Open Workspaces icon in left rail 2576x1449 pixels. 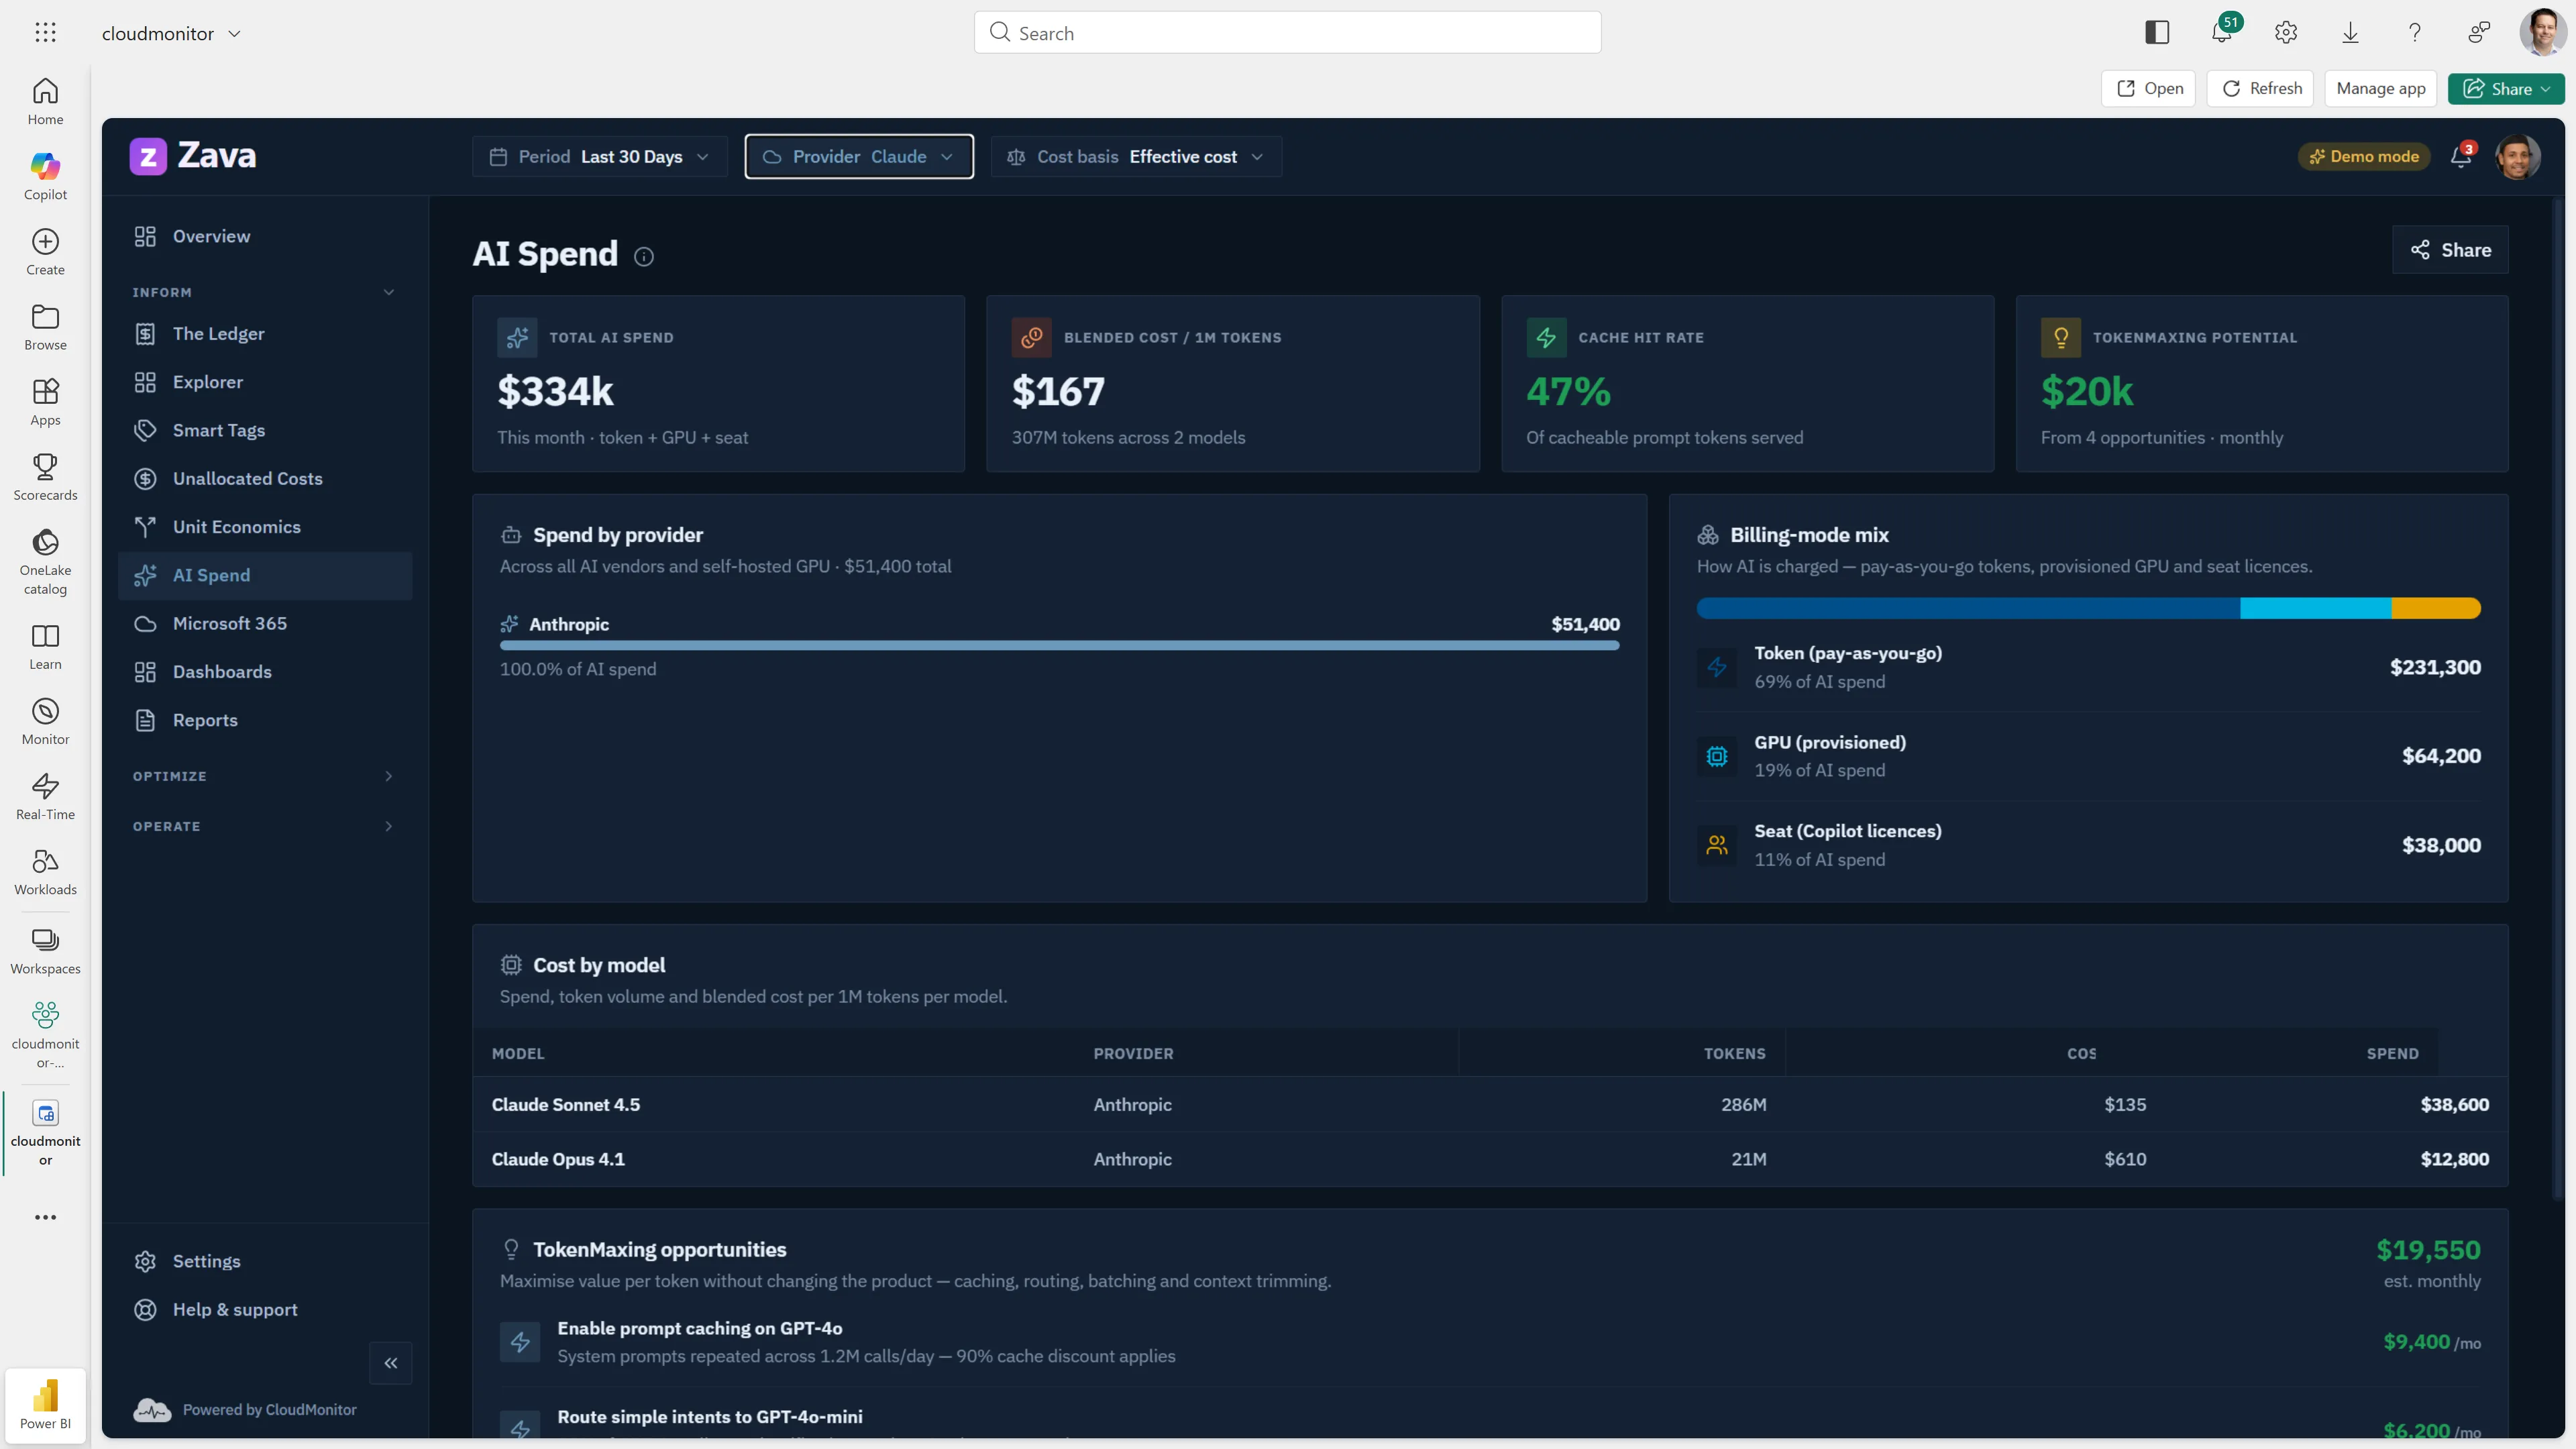pyautogui.click(x=45, y=940)
